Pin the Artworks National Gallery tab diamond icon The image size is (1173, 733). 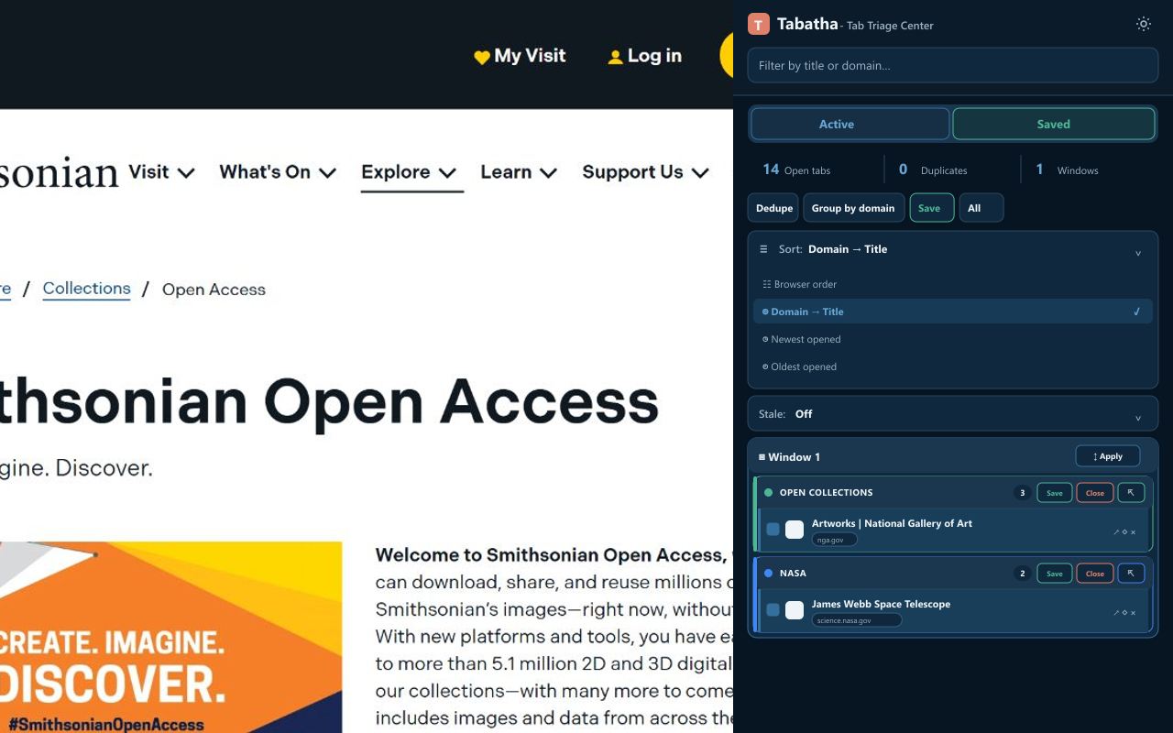(x=1124, y=532)
